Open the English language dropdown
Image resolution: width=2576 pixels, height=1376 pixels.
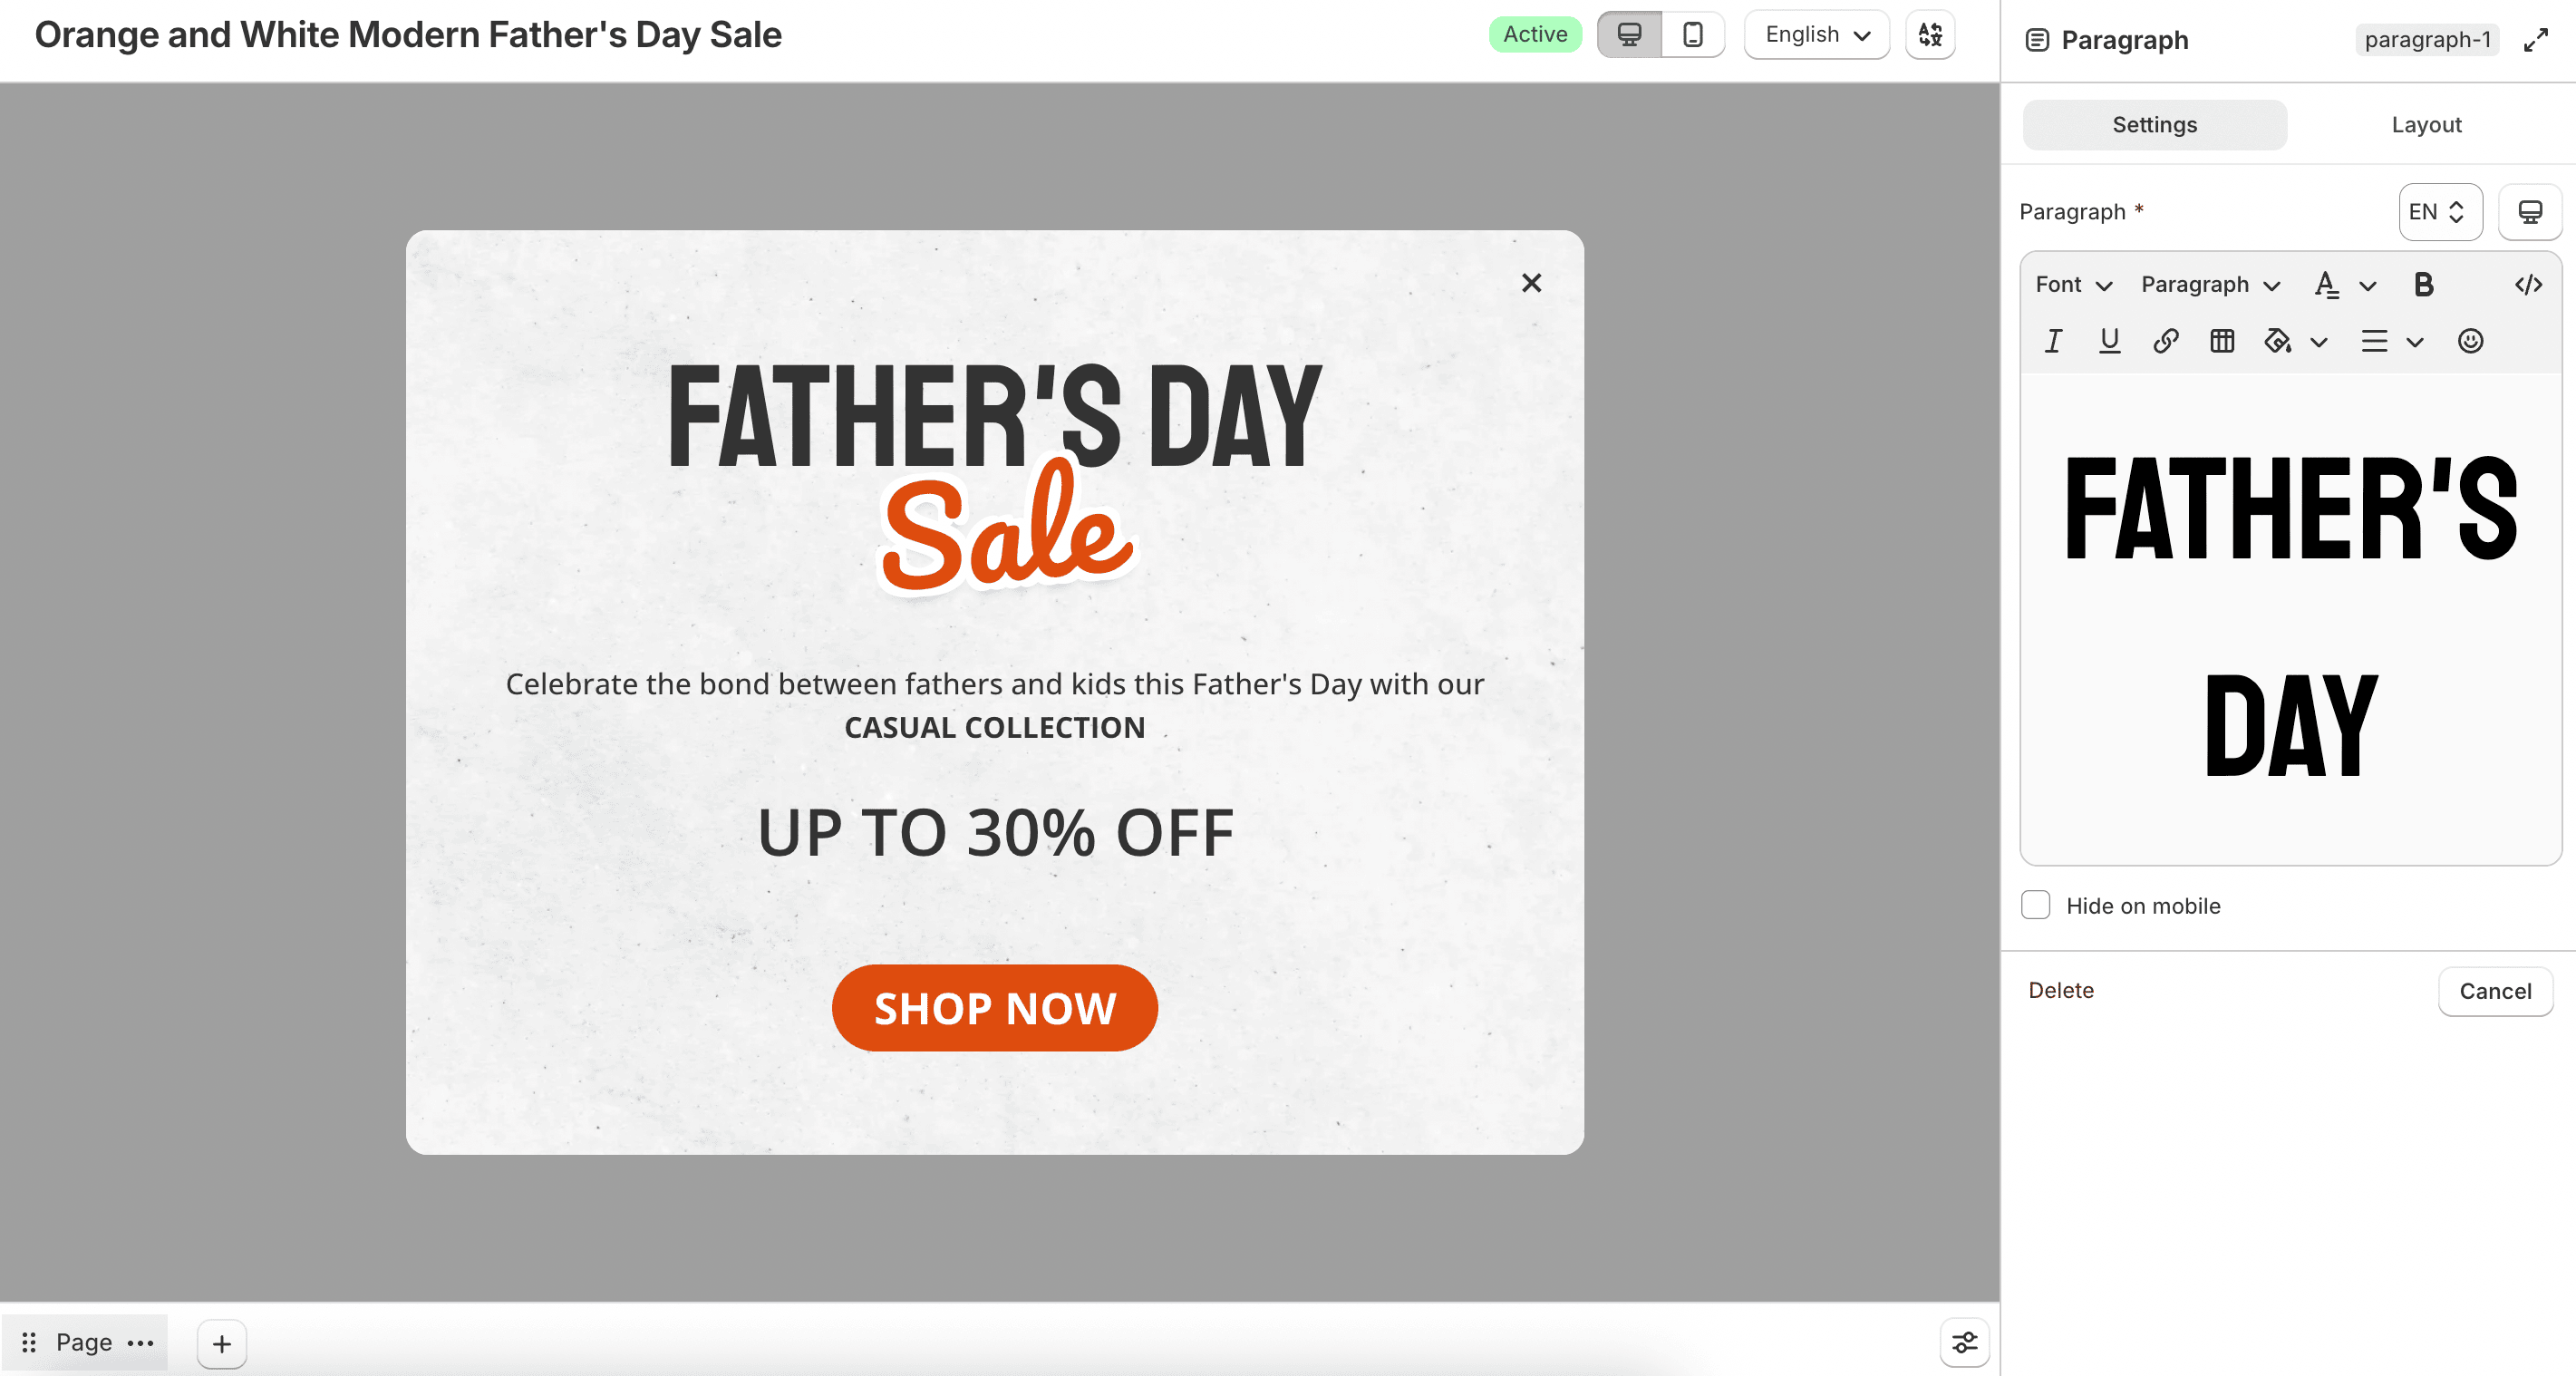1817,35
